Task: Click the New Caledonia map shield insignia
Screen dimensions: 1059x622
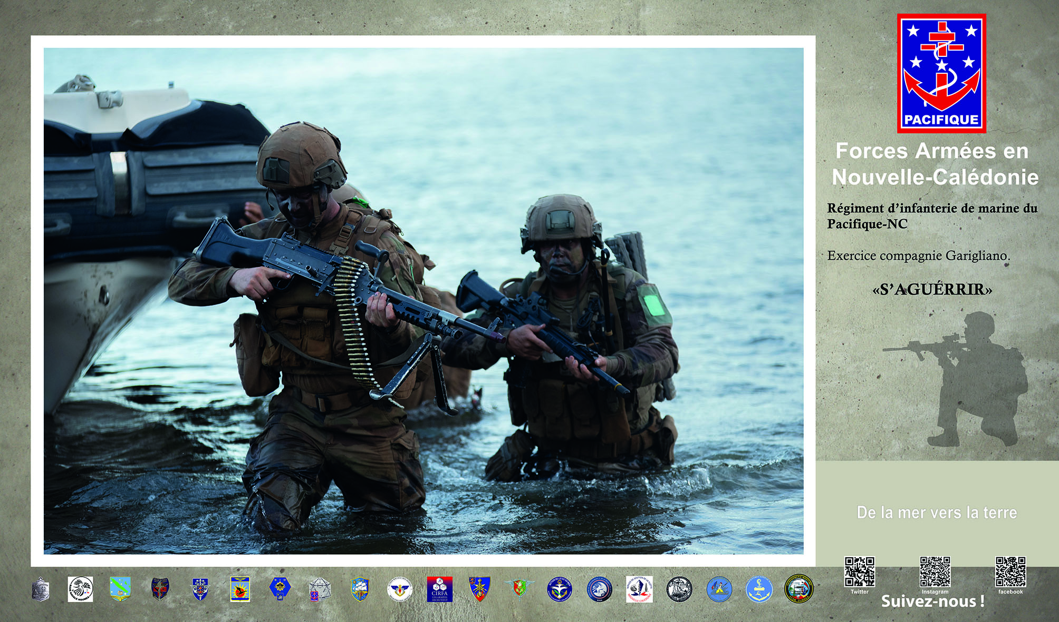Action: pos(120,589)
